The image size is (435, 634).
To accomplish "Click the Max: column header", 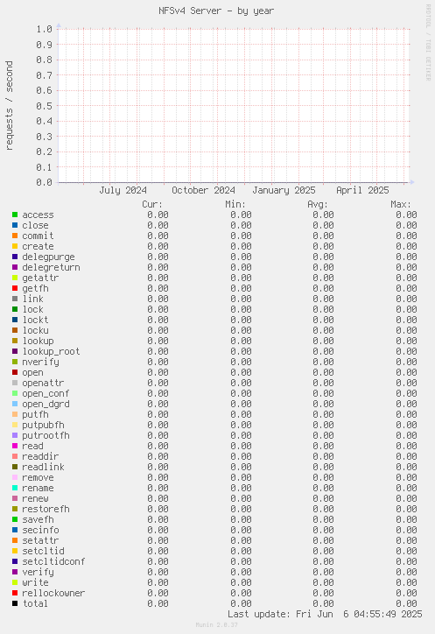I will pos(401,205).
